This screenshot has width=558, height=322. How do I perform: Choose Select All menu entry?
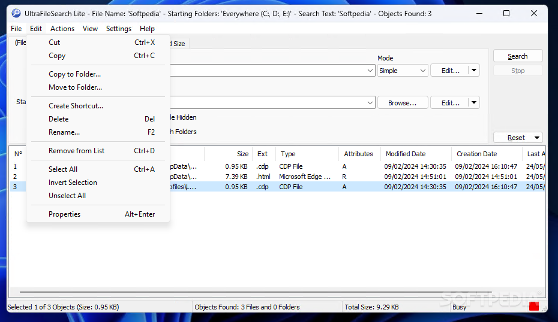pos(98,169)
